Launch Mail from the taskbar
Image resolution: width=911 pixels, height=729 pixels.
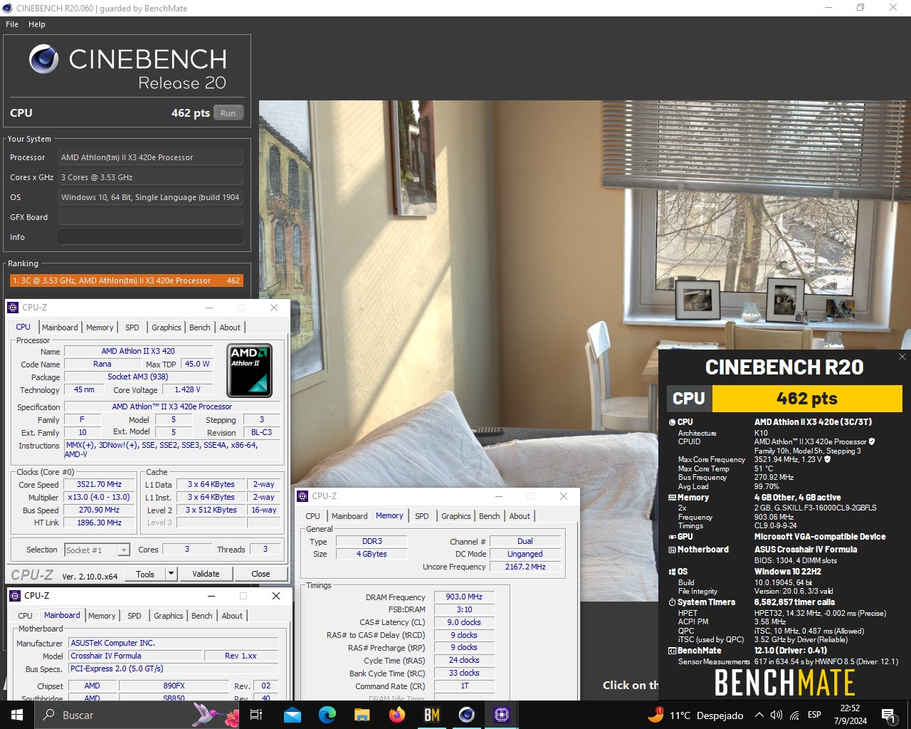point(293,715)
